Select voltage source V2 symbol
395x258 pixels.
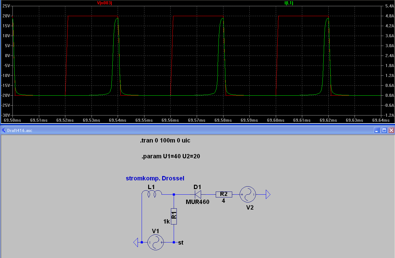[x=248, y=195]
